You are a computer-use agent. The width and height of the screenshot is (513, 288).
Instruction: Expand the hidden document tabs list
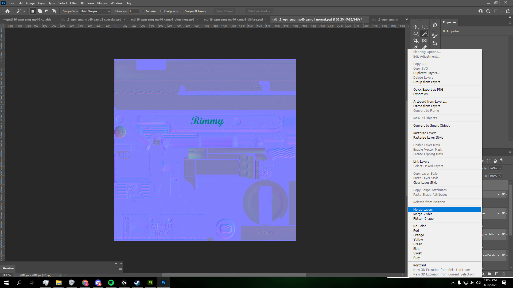click(407, 19)
